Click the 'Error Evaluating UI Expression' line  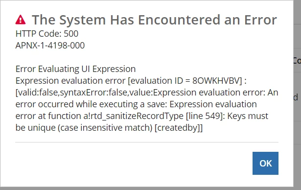point(76,69)
